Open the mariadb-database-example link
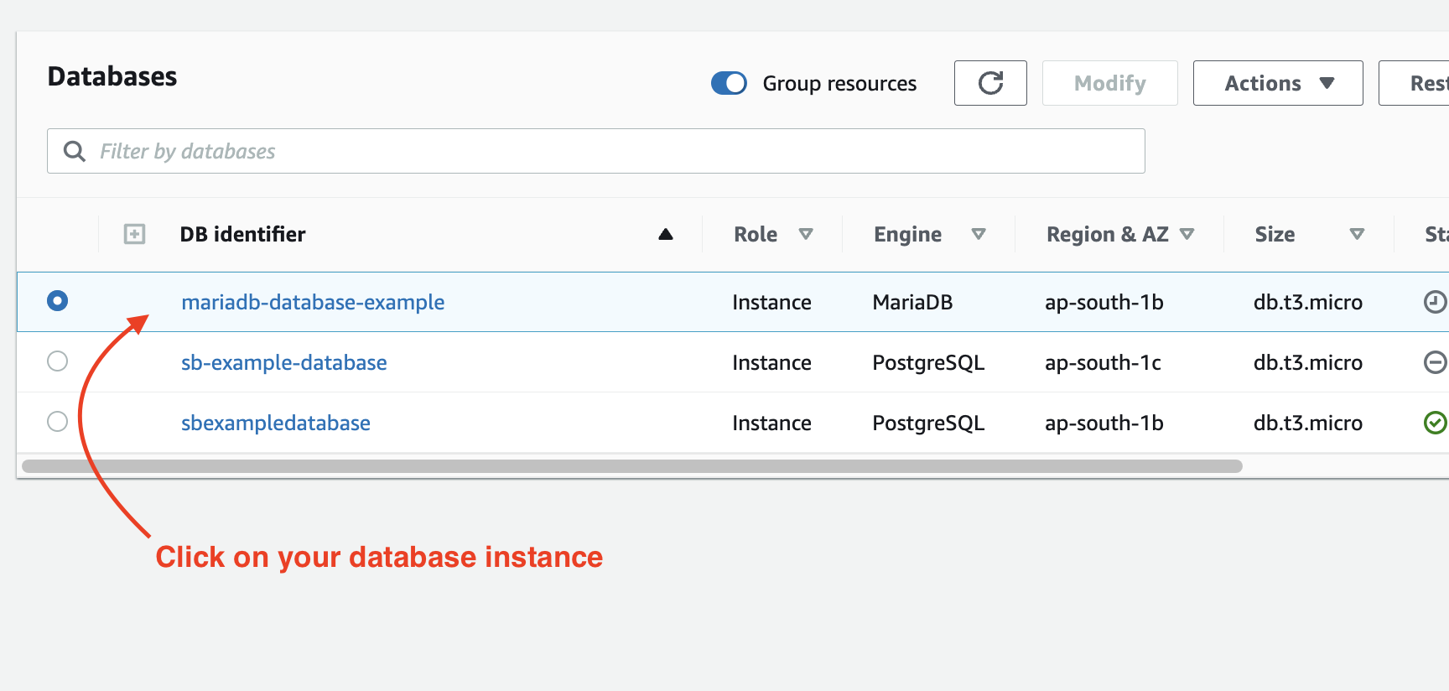 pos(313,302)
